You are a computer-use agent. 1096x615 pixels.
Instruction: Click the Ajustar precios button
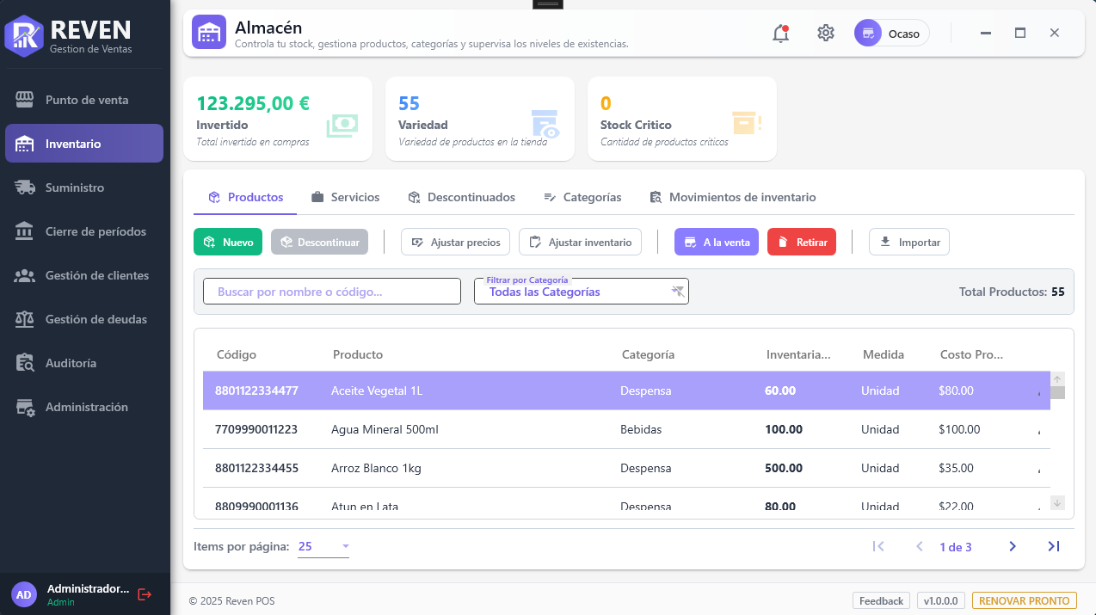(x=456, y=242)
